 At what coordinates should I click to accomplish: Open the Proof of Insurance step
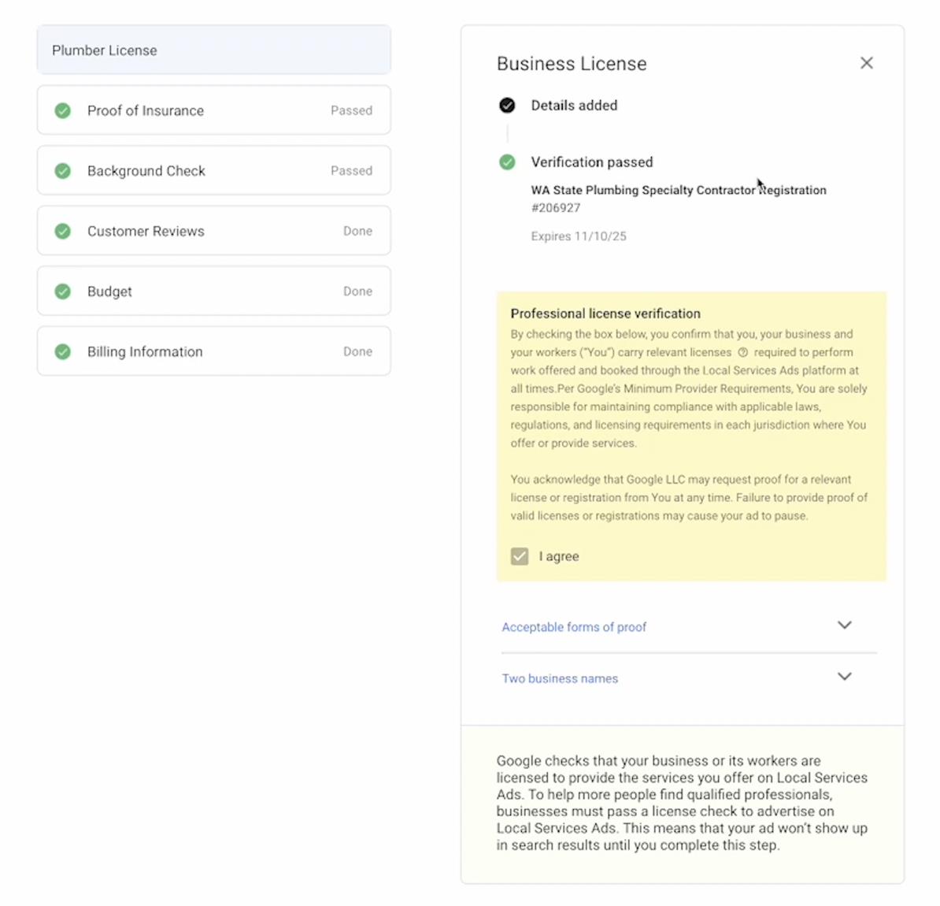[214, 110]
